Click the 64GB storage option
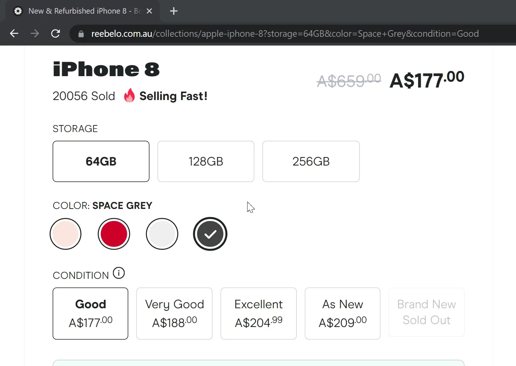The width and height of the screenshot is (516, 366). [x=101, y=161]
